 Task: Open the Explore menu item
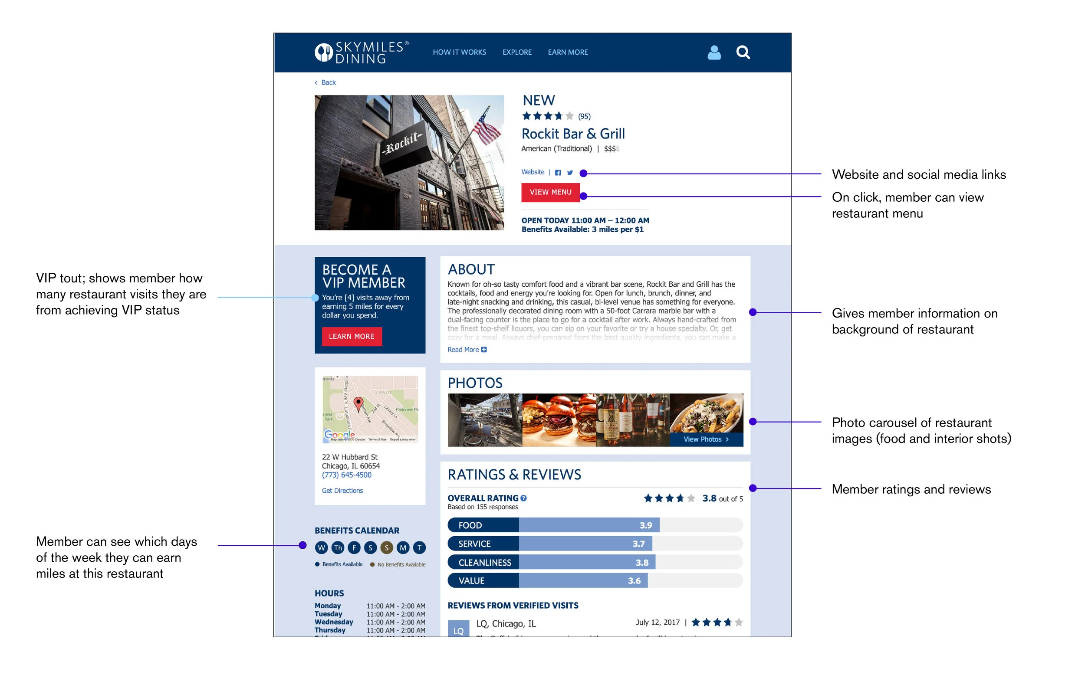tap(517, 52)
